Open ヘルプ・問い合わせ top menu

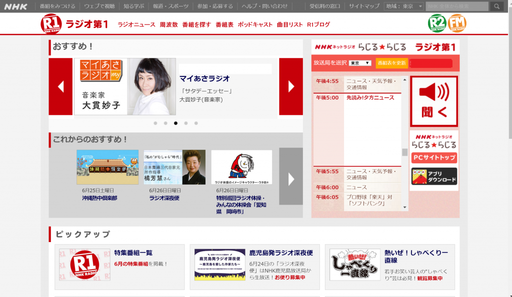point(264,6)
